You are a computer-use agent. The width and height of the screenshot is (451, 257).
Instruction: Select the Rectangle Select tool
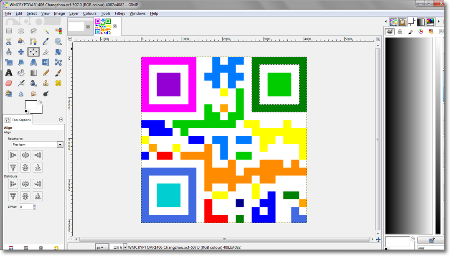[9, 31]
